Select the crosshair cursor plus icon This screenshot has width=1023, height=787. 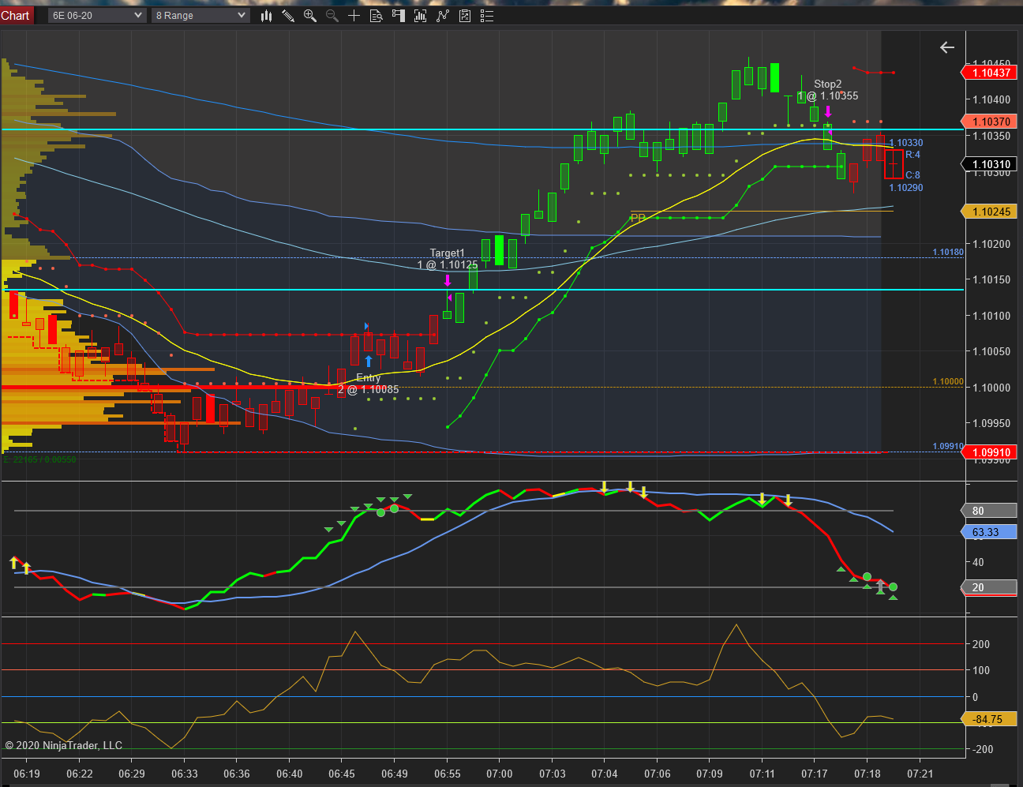354,16
